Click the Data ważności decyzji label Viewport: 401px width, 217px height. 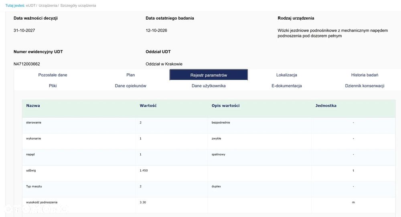click(36, 18)
